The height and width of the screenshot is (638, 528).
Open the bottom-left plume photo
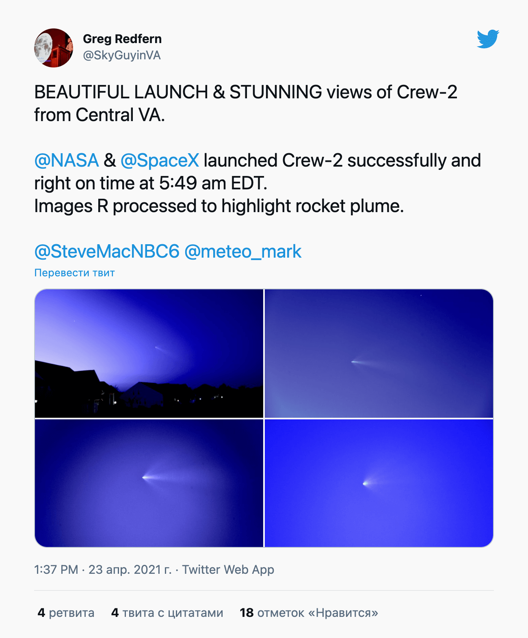tap(149, 483)
